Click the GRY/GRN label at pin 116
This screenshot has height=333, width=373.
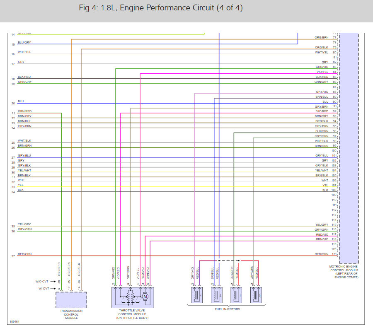pos(321,229)
